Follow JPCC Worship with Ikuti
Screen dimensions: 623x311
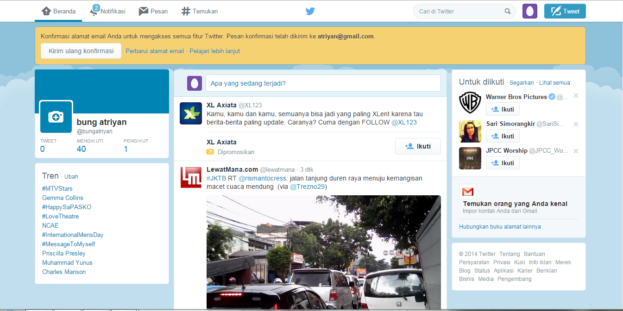[x=503, y=163]
